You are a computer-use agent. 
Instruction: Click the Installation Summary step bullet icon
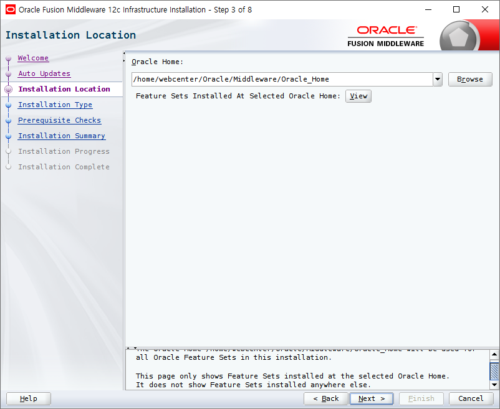pyautogui.click(x=9, y=136)
